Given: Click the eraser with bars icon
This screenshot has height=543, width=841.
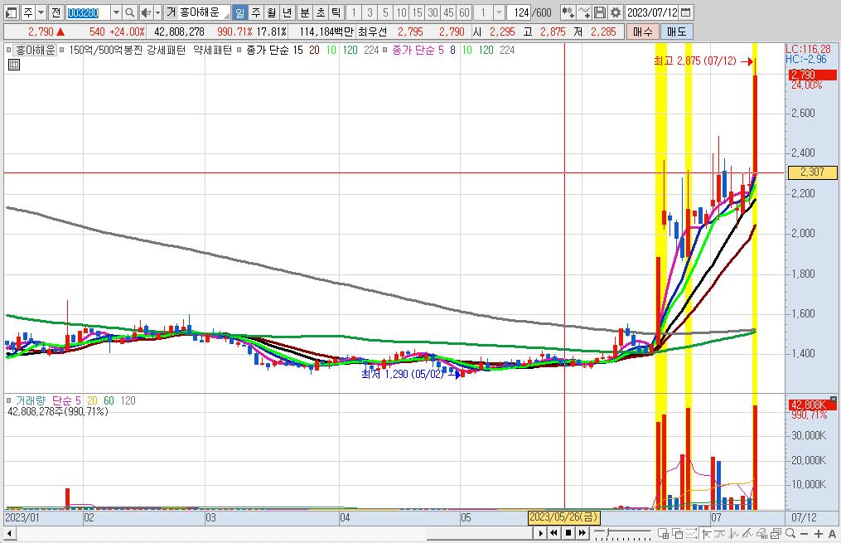Looking at the screenshot, I should (761, 533).
